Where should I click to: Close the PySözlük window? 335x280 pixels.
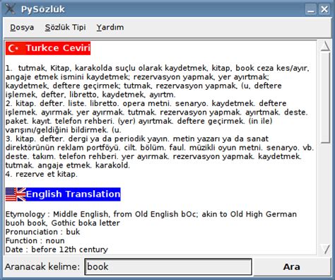(x=324, y=9)
